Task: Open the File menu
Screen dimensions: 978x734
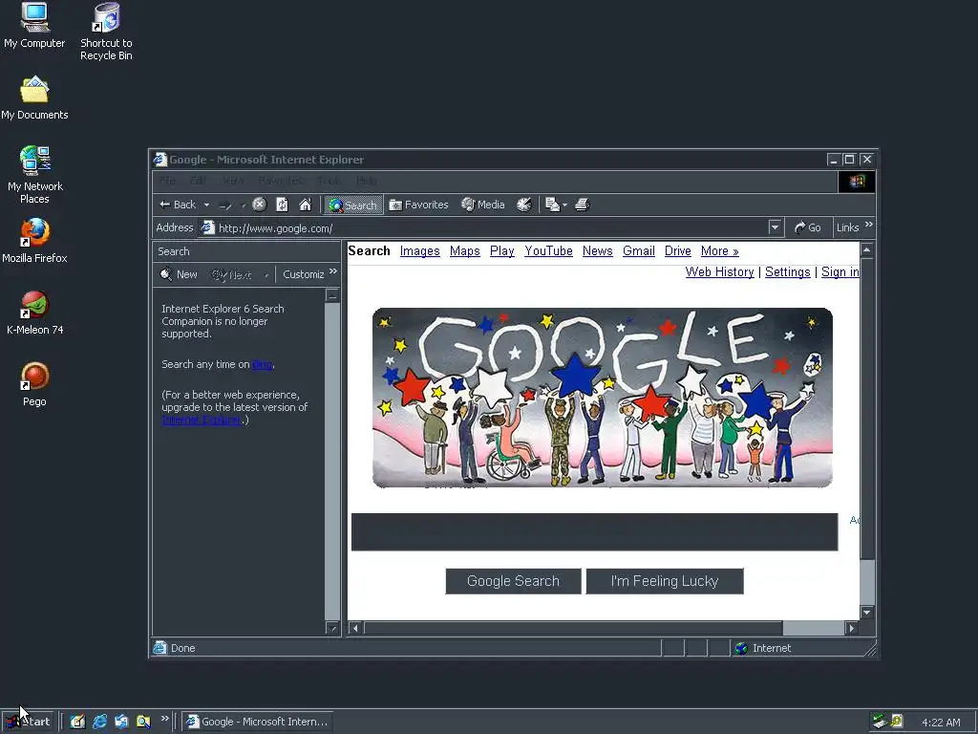Action: pyautogui.click(x=167, y=181)
